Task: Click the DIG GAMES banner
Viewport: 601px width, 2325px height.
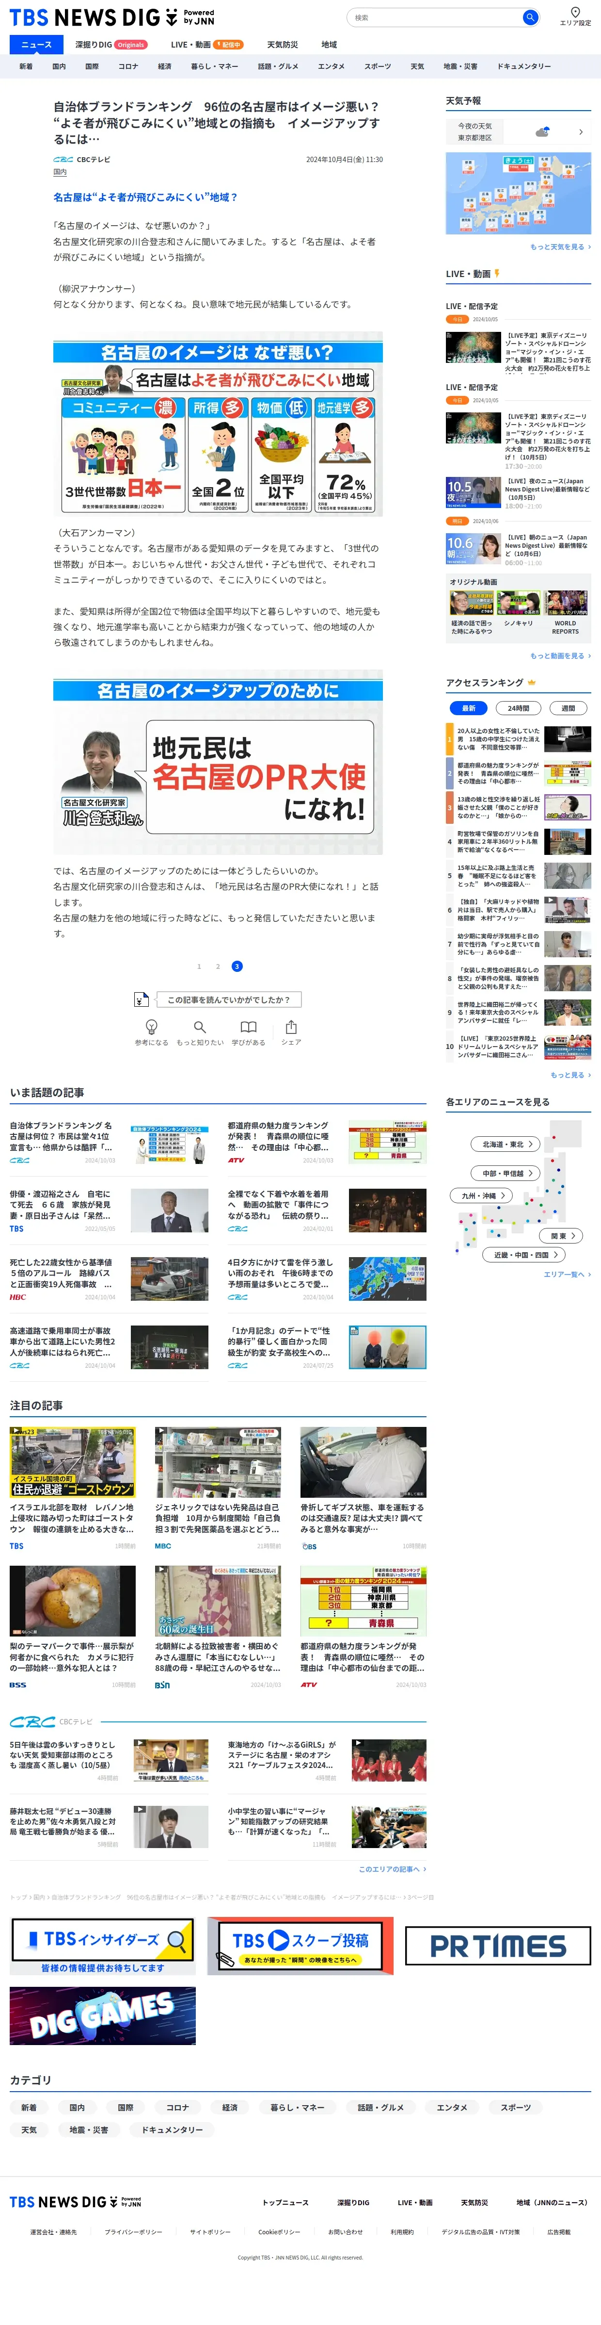Action: click(x=103, y=2015)
